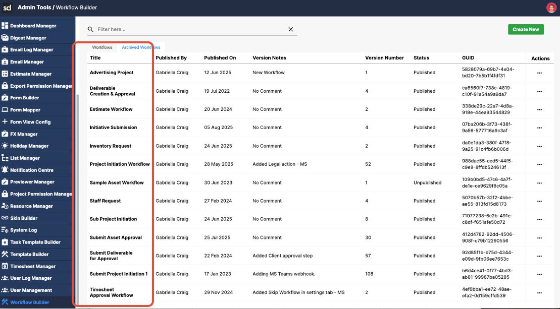Image resolution: width=560 pixels, height=309 pixels.
Task: Select the Estimate Workflow title
Action: tap(111, 109)
